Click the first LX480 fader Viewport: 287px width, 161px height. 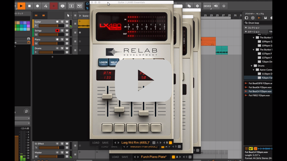107,96
